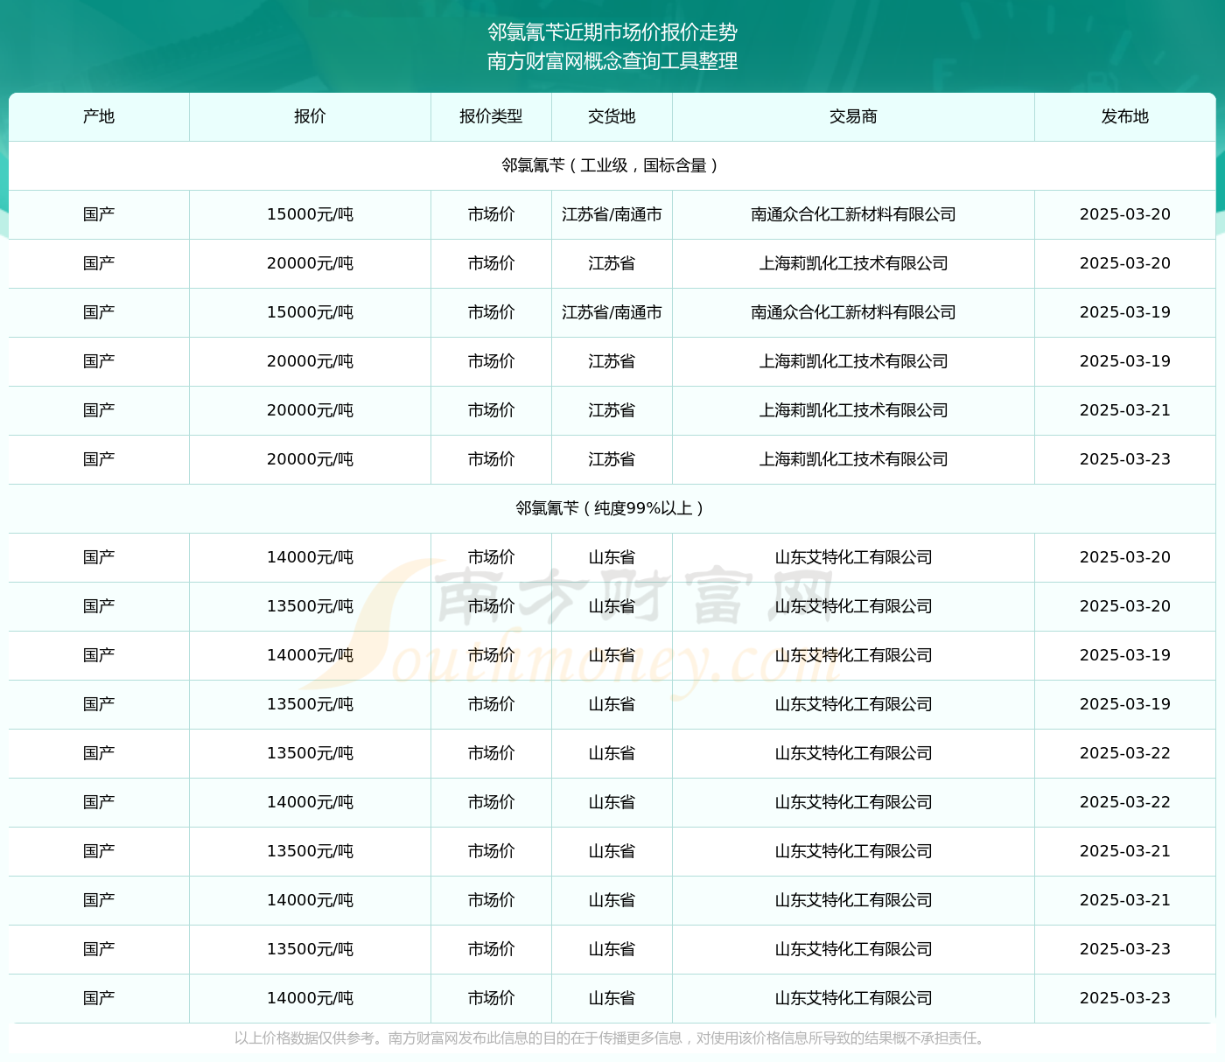
Task: Click 南通众合化工新材料有限公司 in the 2025-03-20 row
Action: pos(853,214)
